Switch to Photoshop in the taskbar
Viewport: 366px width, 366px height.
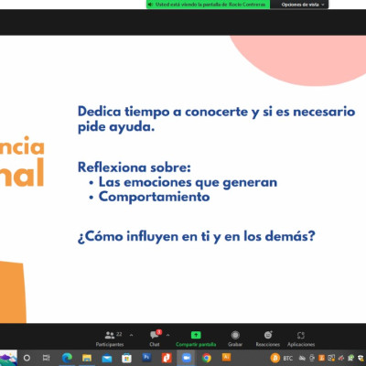pos(146,357)
